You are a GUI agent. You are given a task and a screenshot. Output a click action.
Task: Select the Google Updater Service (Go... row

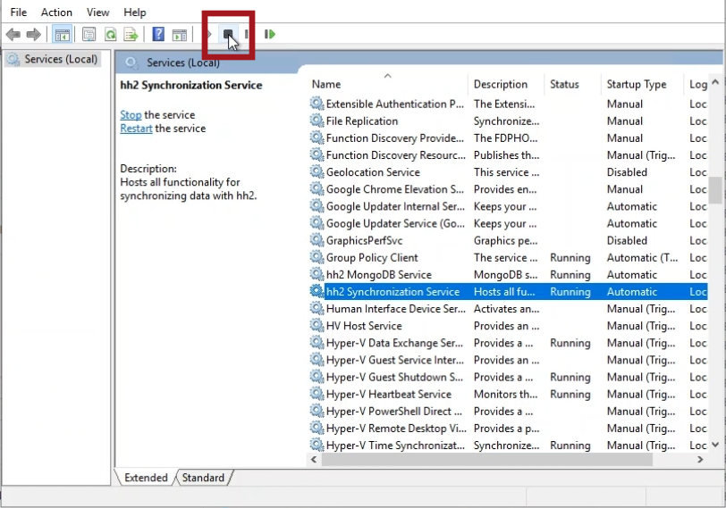coord(508,224)
